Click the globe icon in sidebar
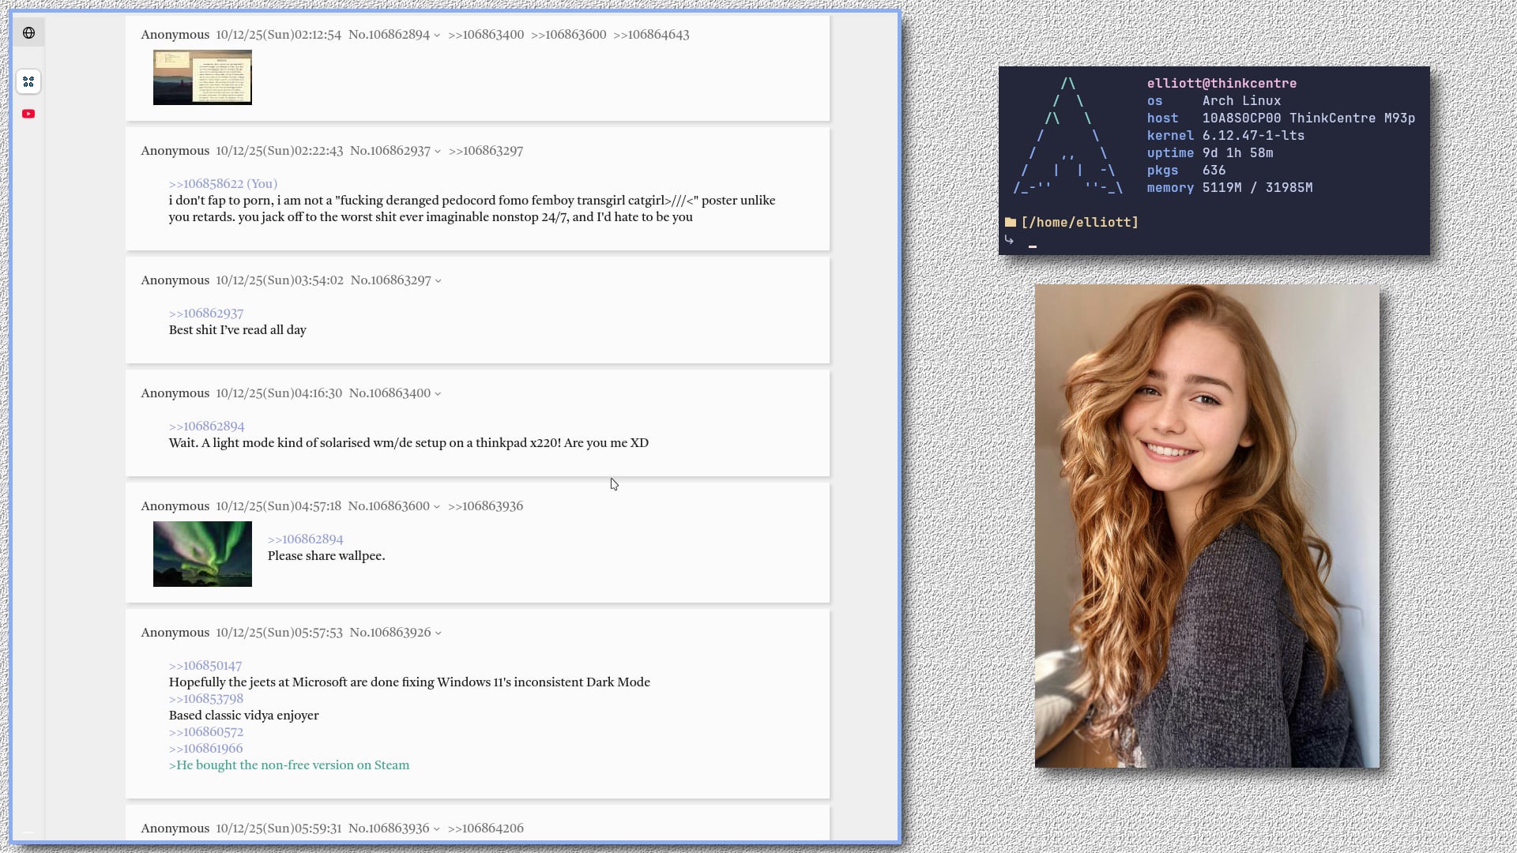The width and height of the screenshot is (1517, 853). (28, 33)
